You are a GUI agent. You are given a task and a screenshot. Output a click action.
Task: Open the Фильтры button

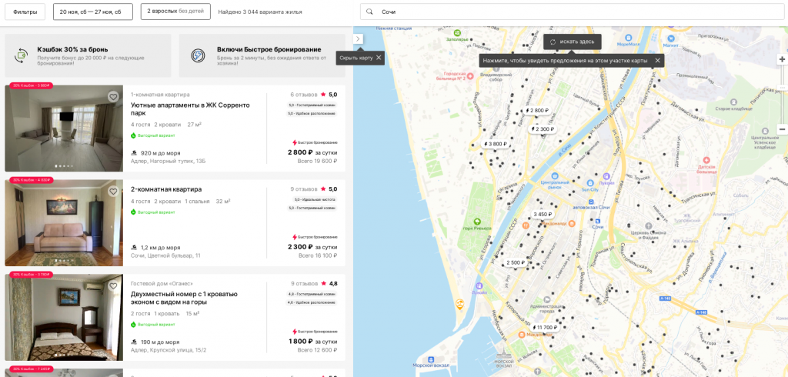coord(25,12)
